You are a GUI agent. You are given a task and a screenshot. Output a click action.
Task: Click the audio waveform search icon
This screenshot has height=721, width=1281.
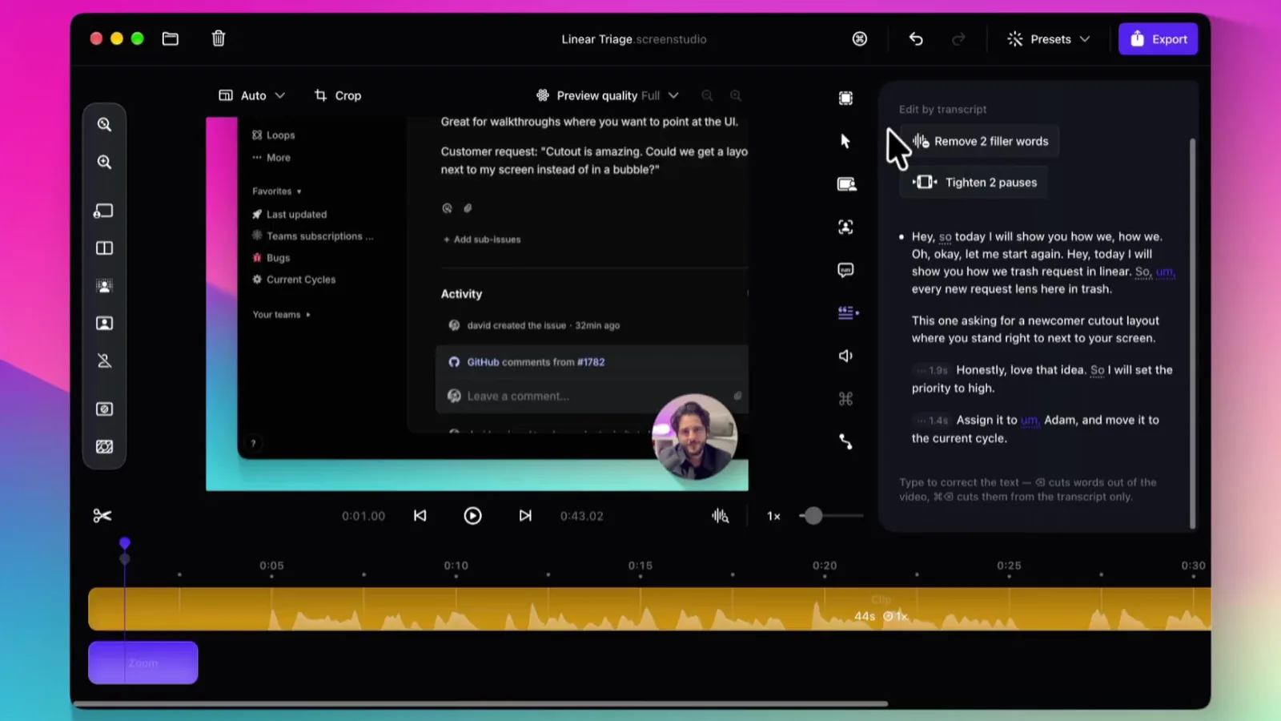720,516
